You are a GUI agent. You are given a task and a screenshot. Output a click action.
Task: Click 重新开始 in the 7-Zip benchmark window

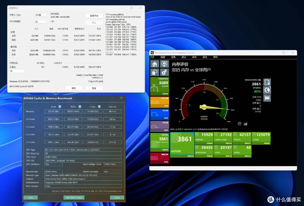pyautogui.click(x=94, y=16)
